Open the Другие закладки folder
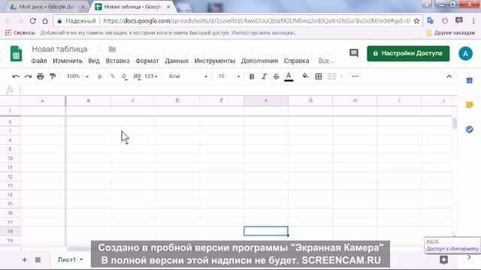 tap(450, 33)
